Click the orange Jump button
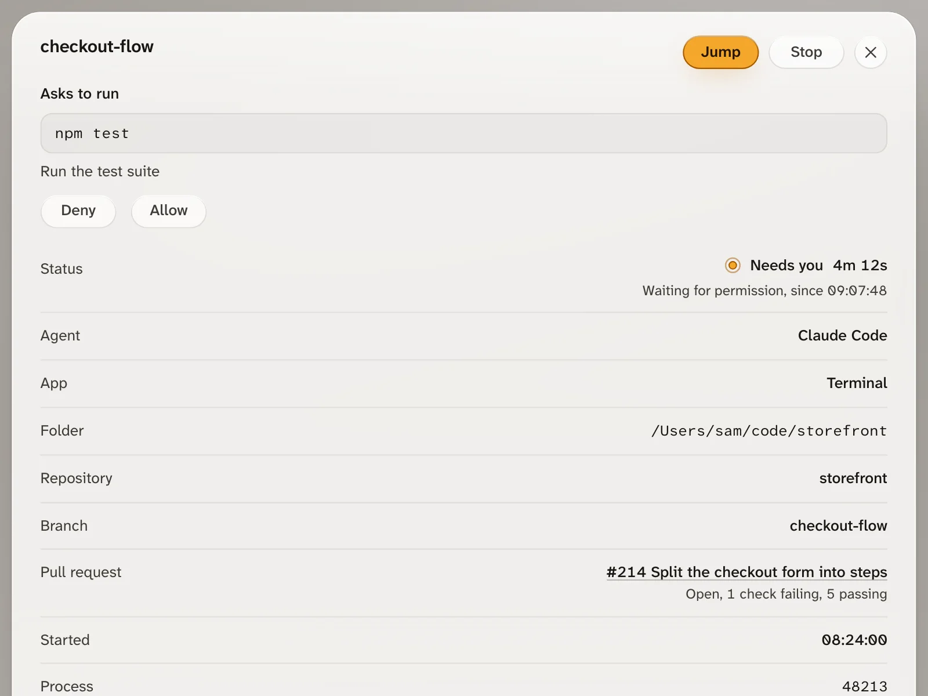Image resolution: width=928 pixels, height=696 pixels. (x=720, y=52)
